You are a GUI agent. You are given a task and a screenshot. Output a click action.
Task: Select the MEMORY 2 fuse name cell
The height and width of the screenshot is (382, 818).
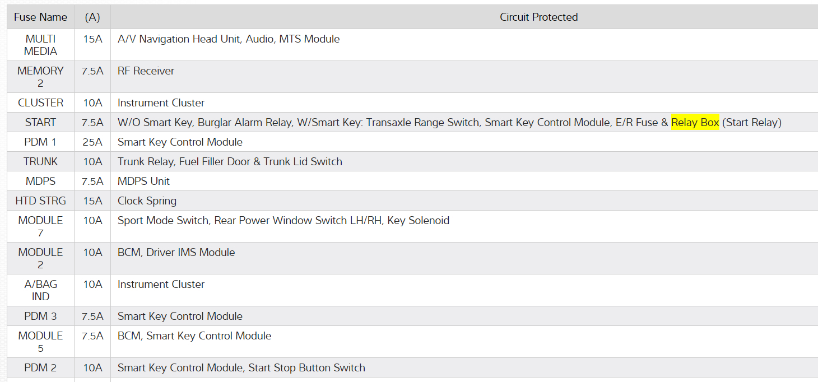pos(40,77)
